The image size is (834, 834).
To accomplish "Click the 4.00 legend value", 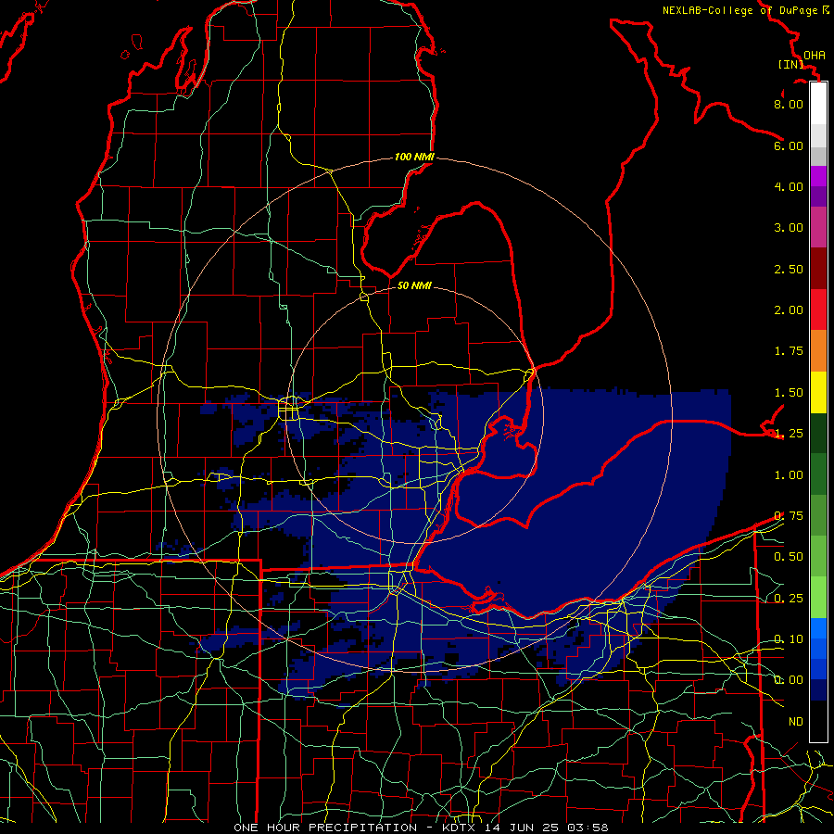I will pyautogui.click(x=789, y=186).
